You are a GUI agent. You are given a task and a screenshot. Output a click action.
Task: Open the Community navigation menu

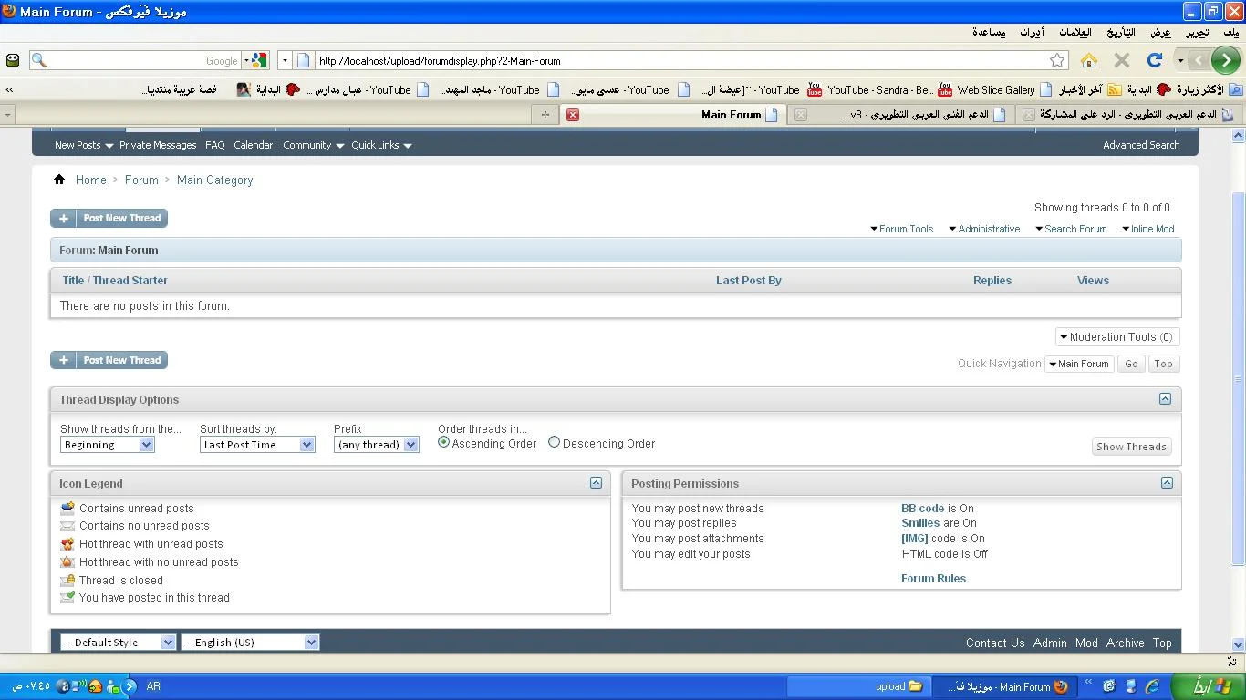[x=313, y=145]
